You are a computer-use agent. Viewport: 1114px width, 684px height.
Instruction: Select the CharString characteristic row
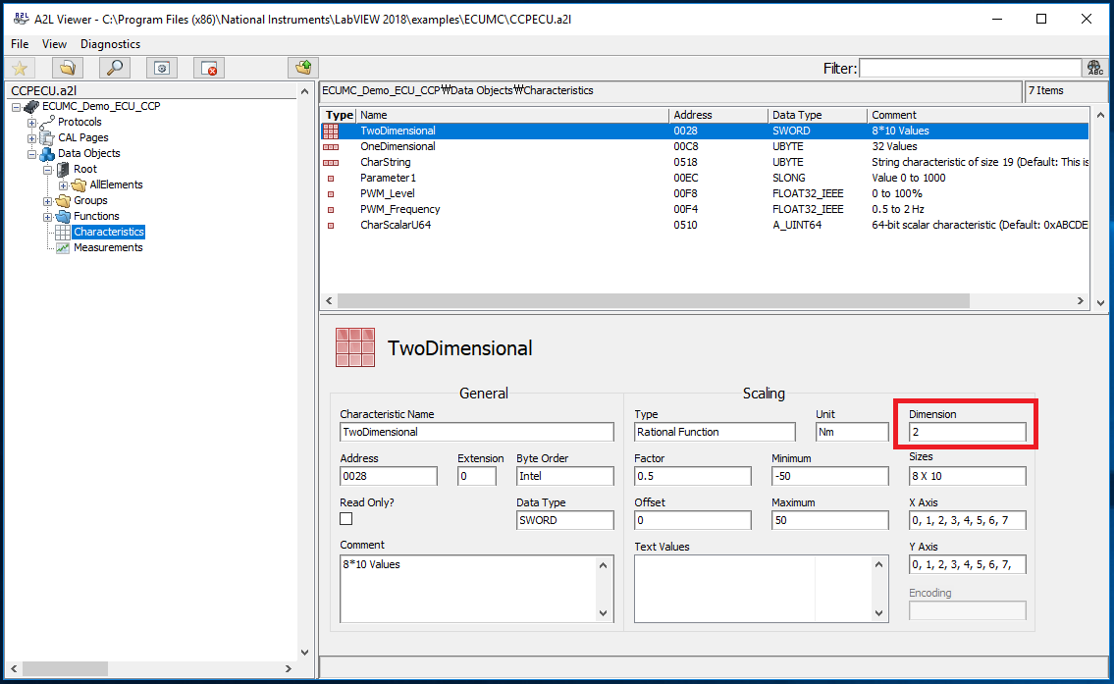tap(386, 162)
